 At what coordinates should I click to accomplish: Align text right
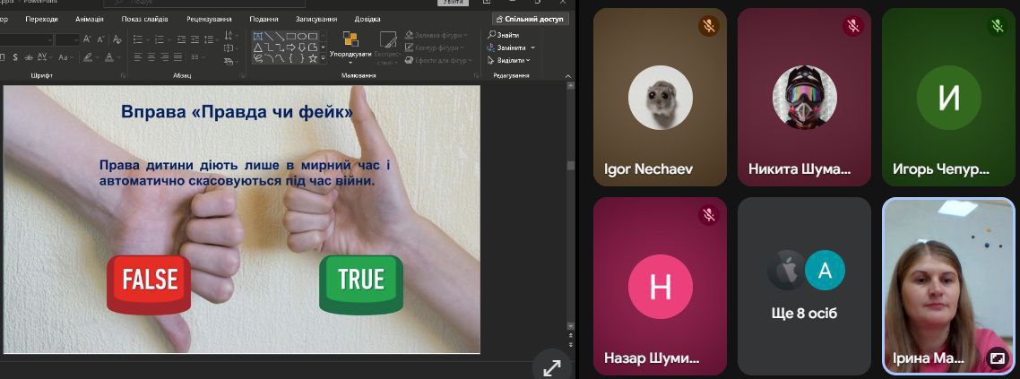[165, 57]
